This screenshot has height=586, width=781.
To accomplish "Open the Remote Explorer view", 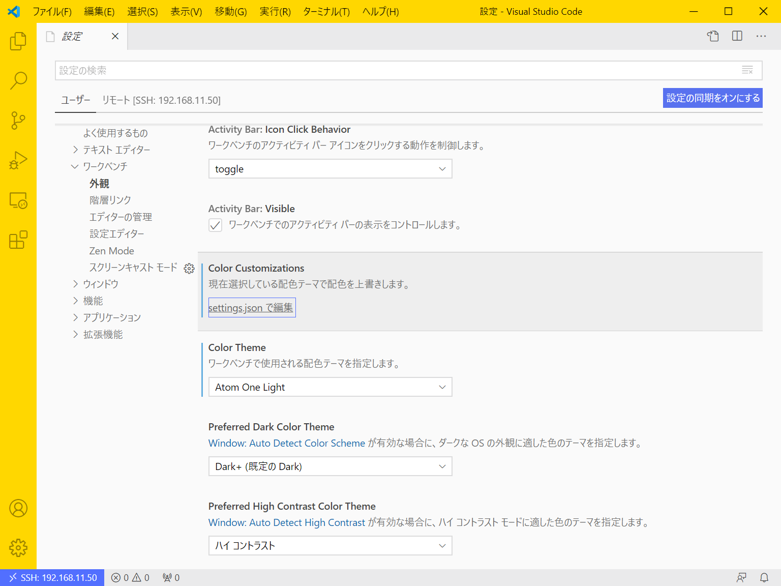I will (x=18, y=200).
